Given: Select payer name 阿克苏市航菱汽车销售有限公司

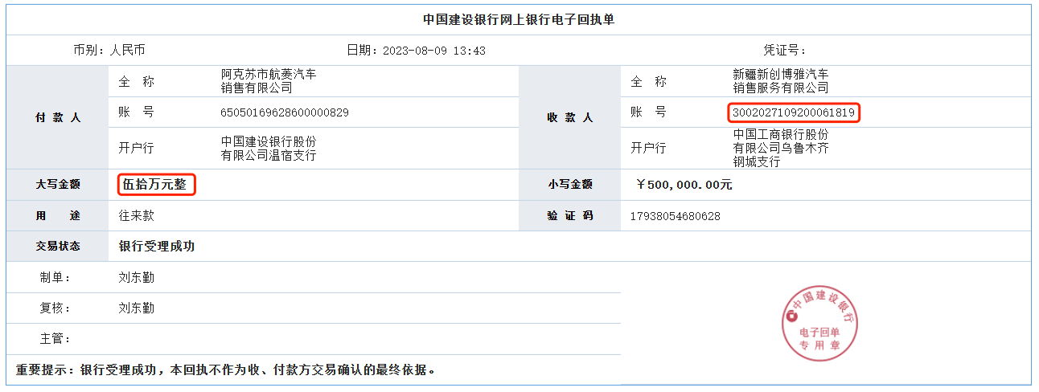Looking at the screenshot, I should (269, 81).
